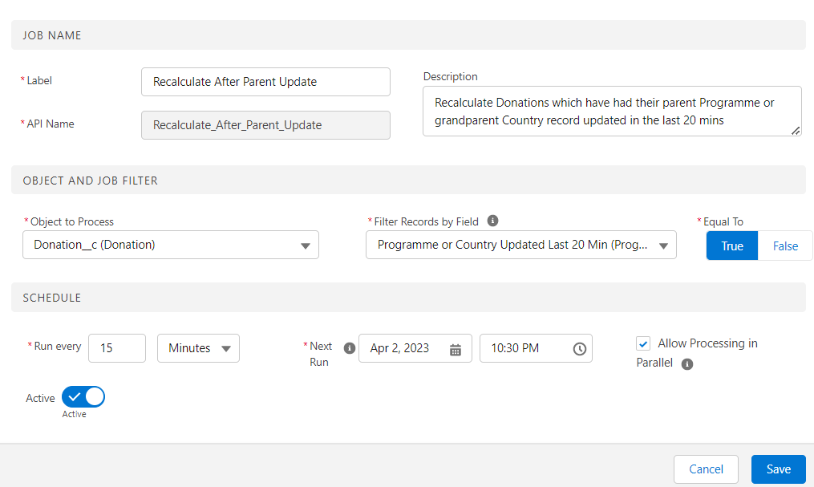Click inside the Description text area
Image resolution: width=814 pixels, height=487 pixels.
coord(612,110)
